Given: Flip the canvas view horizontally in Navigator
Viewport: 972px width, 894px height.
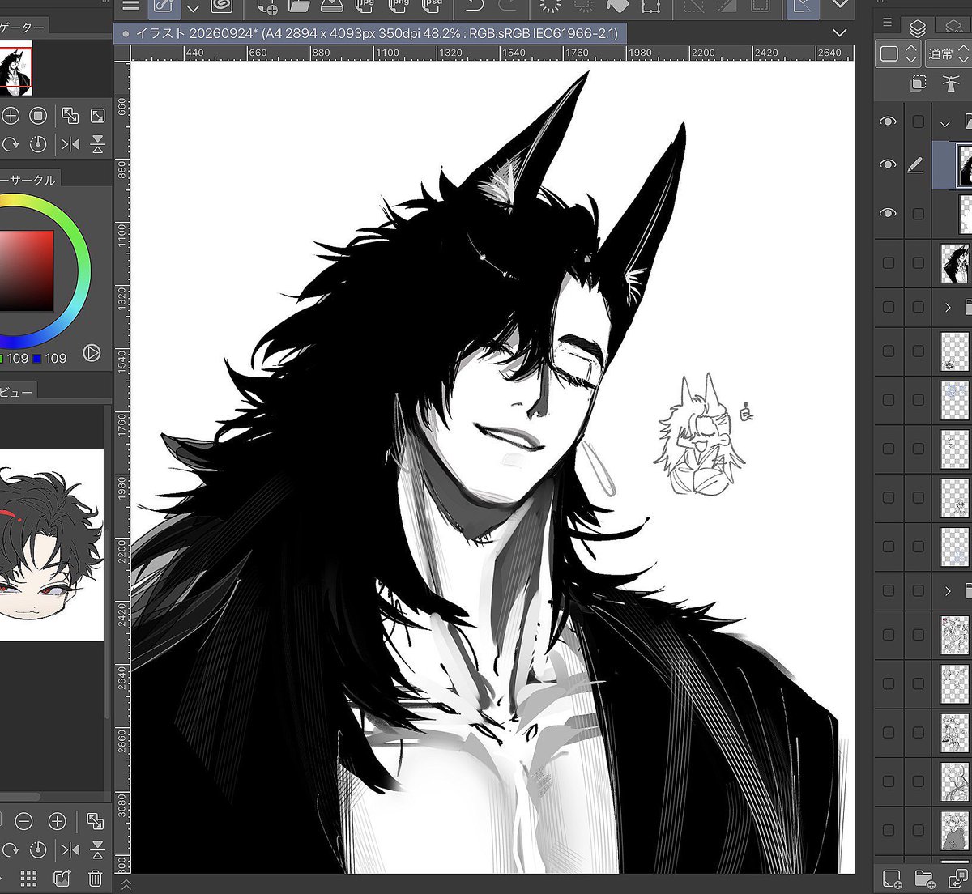Looking at the screenshot, I should (x=70, y=144).
